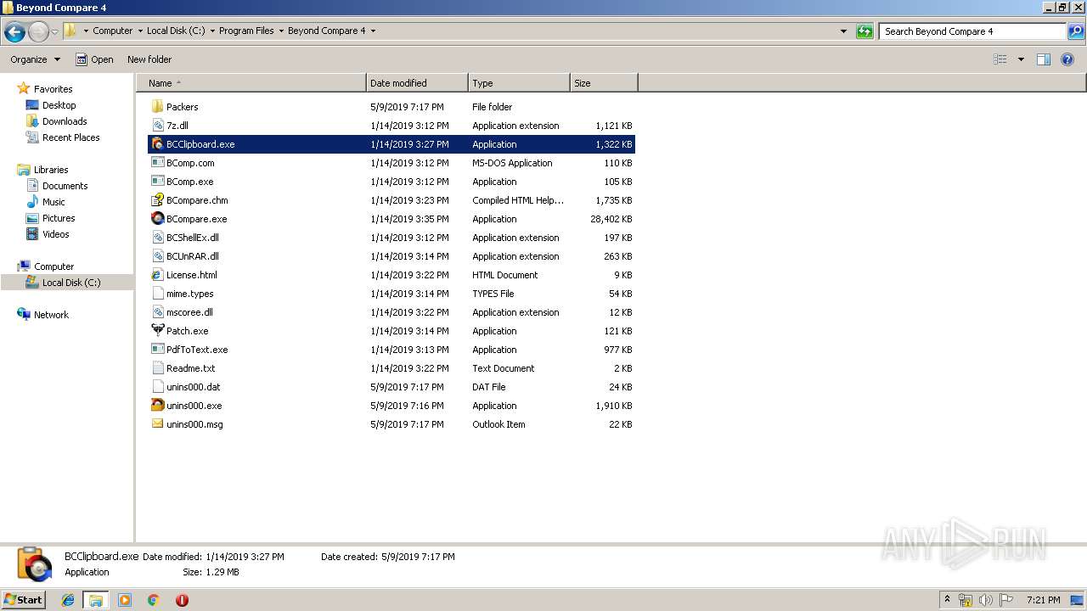Open the recent pages dropdown arrow
Screen dimensions: 1087x611
click(55, 32)
